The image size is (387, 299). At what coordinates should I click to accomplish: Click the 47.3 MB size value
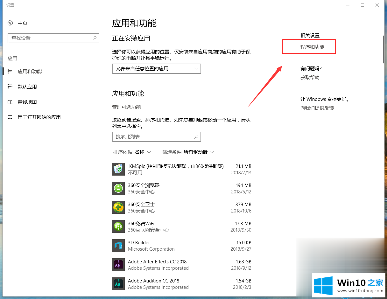[x=243, y=224]
